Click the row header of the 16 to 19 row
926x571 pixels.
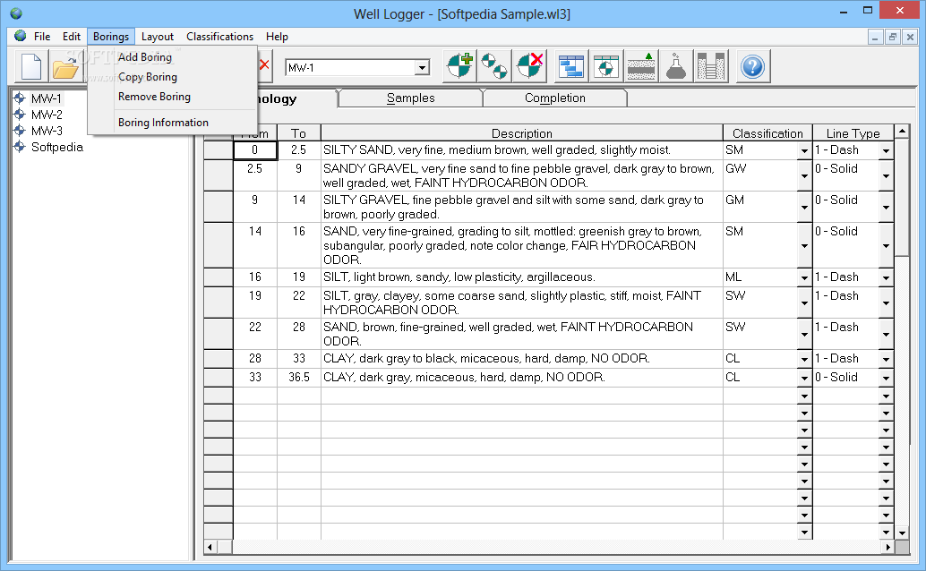[x=219, y=277]
